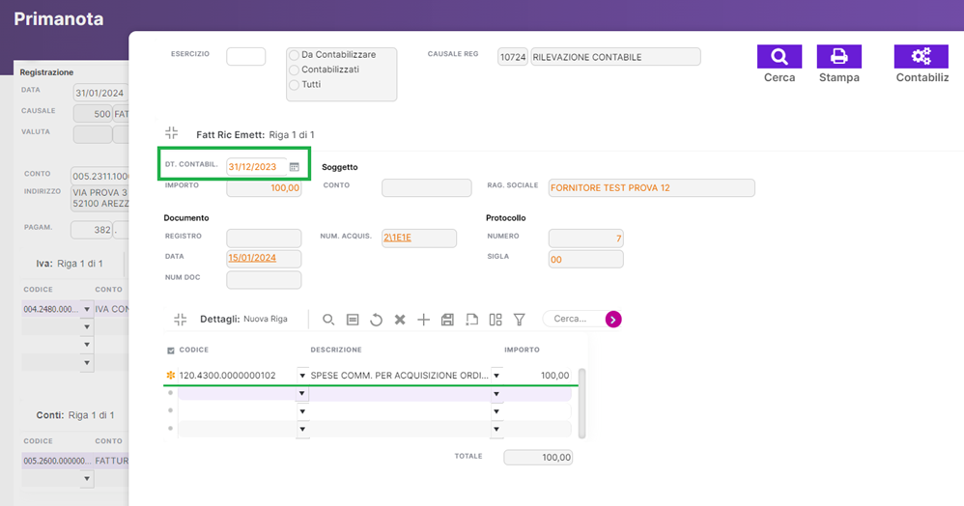Open the 2\1E1E num. acquis. link
Image resolution: width=964 pixels, height=506 pixels.
pyautogui.click(x=397, y=238)
